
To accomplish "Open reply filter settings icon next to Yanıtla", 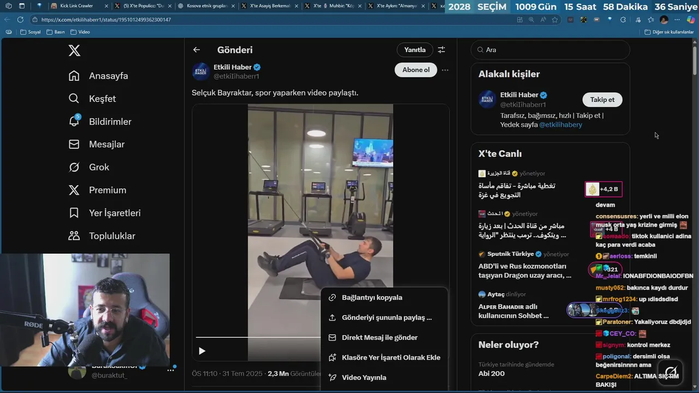I will point(441,50).
